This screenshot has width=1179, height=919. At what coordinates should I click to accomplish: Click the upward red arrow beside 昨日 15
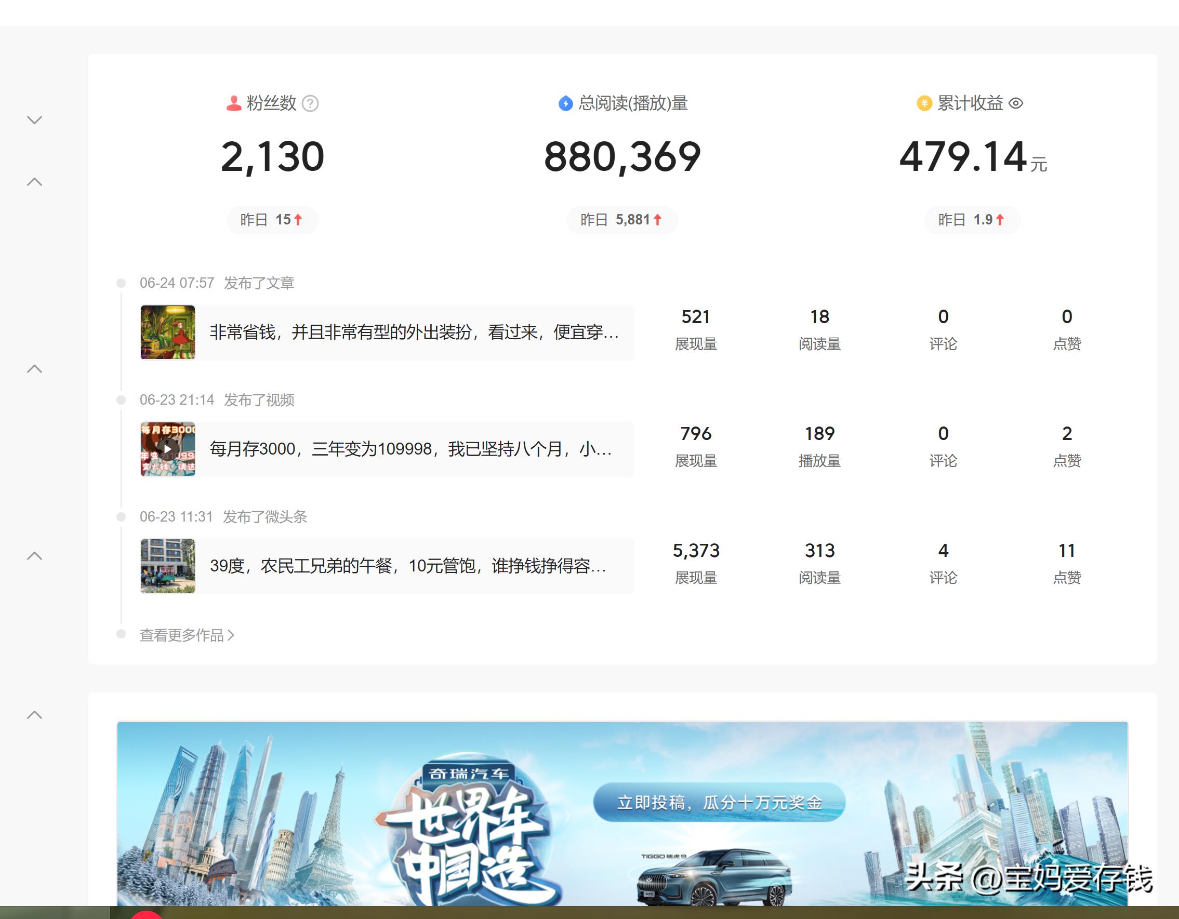(x=297, y=220)
